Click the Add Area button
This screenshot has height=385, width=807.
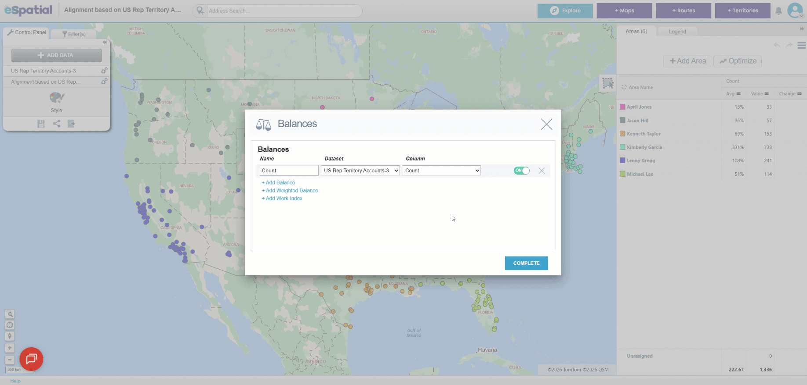[x=687, y=61]
